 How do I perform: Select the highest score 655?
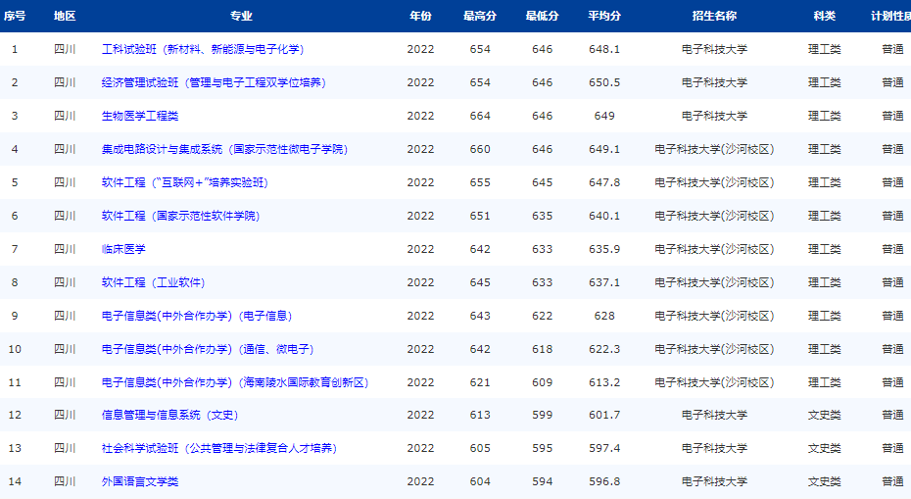pos(480,182)
